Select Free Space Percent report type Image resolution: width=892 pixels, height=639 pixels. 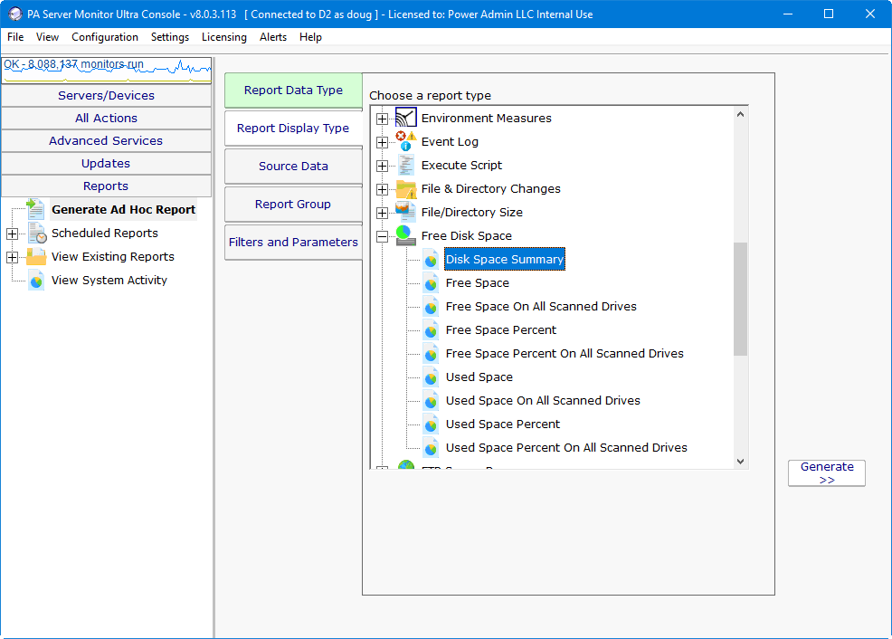click(500, 330)
